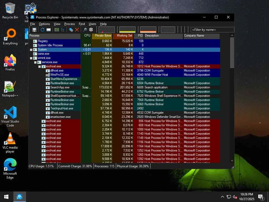Select the TextInputHost.exe process row
Viewport: 269px width, 202px height.
tap(124, 108)
